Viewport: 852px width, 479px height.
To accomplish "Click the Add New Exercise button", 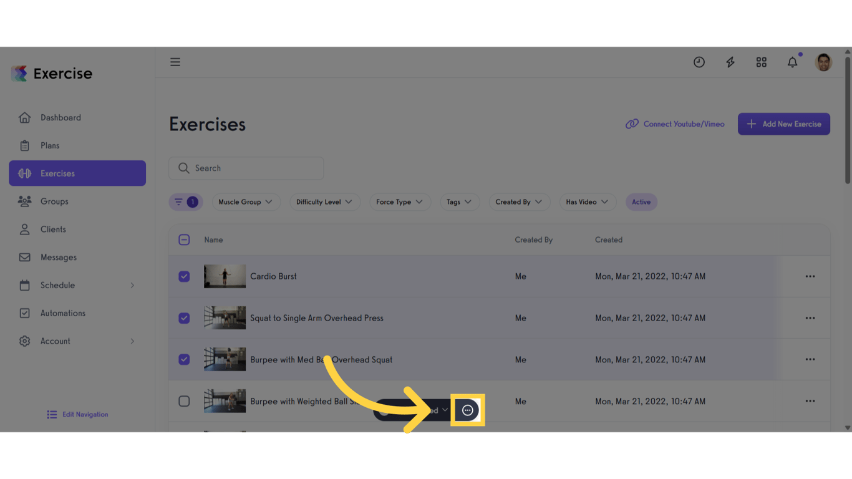I will coord(784,124).
